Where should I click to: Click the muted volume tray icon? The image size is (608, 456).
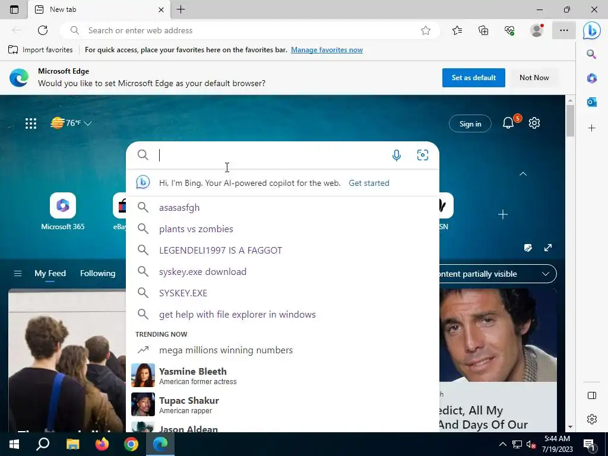(531, 445)
